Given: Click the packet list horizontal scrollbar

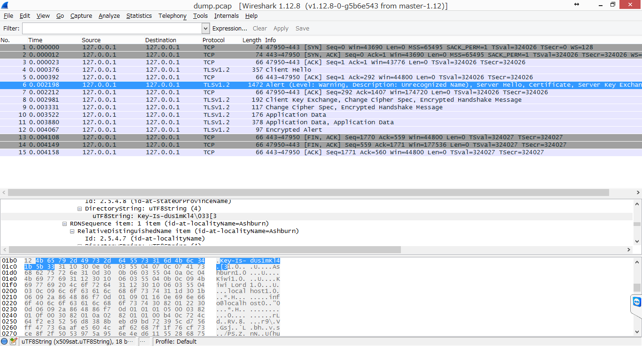Looking at the screenshot, I should (x=308, y=192).
